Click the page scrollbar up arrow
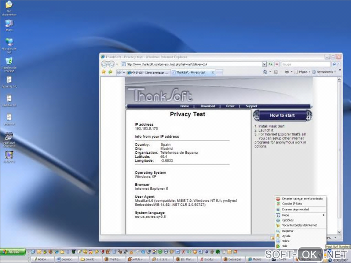Image resolution: width=351 pixels, height=263 pixels. pos(339,79)
